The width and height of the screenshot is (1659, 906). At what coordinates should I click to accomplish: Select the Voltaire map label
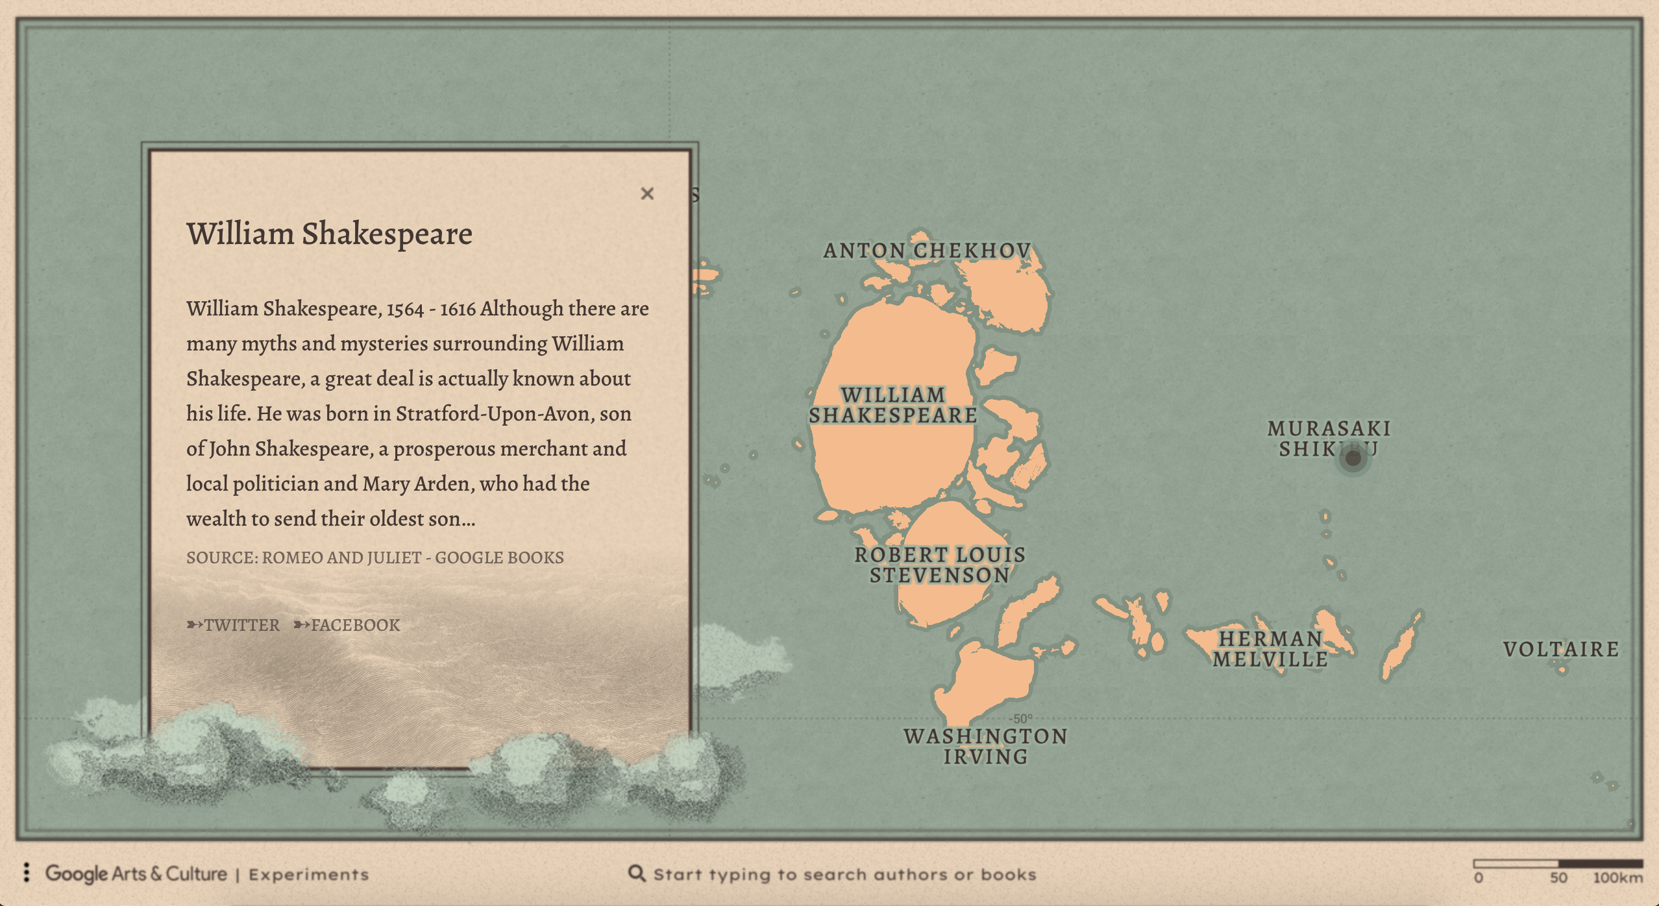(x=1561, y=649)
